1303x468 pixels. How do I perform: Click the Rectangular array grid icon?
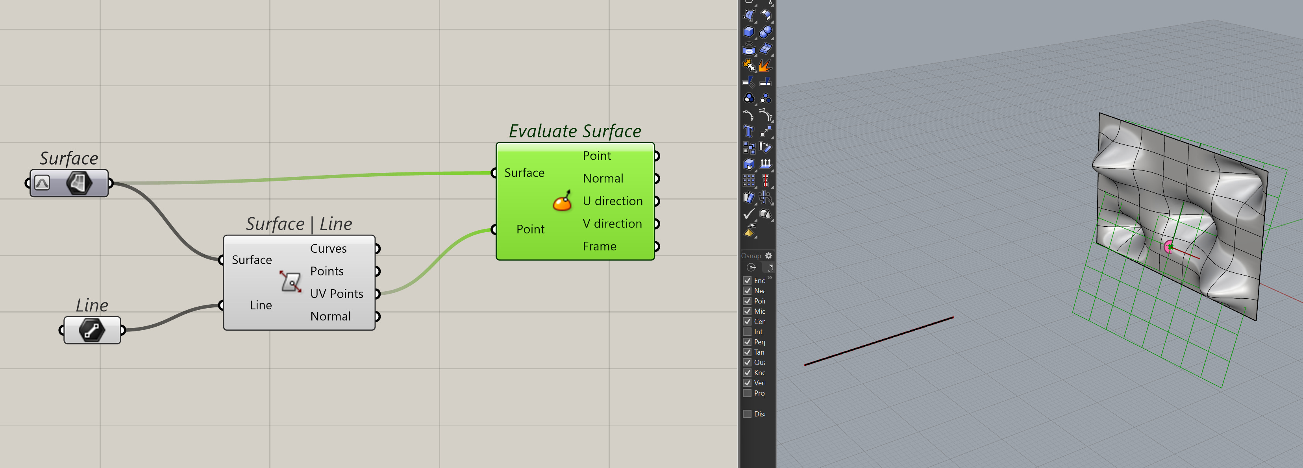[749, 181]
